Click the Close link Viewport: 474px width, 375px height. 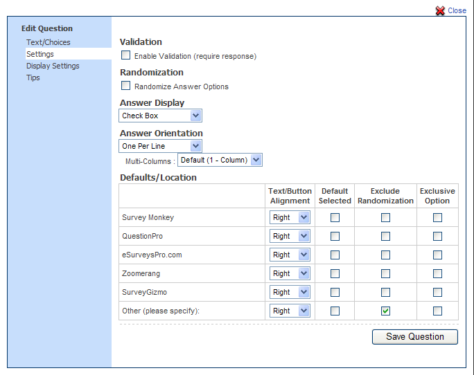[x=457, y=11]
